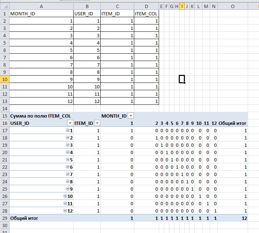
Task: Open the USER_ID pivot filter dropdown
Action: 70,123
